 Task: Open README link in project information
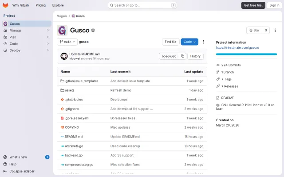[228, 98]
